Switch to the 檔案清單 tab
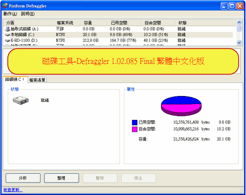The width and height of the screenshot is (246, 195). tap(37, 80)
